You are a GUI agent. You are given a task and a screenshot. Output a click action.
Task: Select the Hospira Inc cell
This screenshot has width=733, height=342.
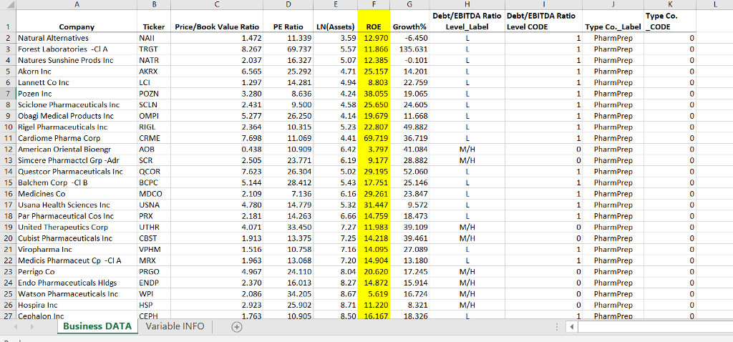(77, 305)
